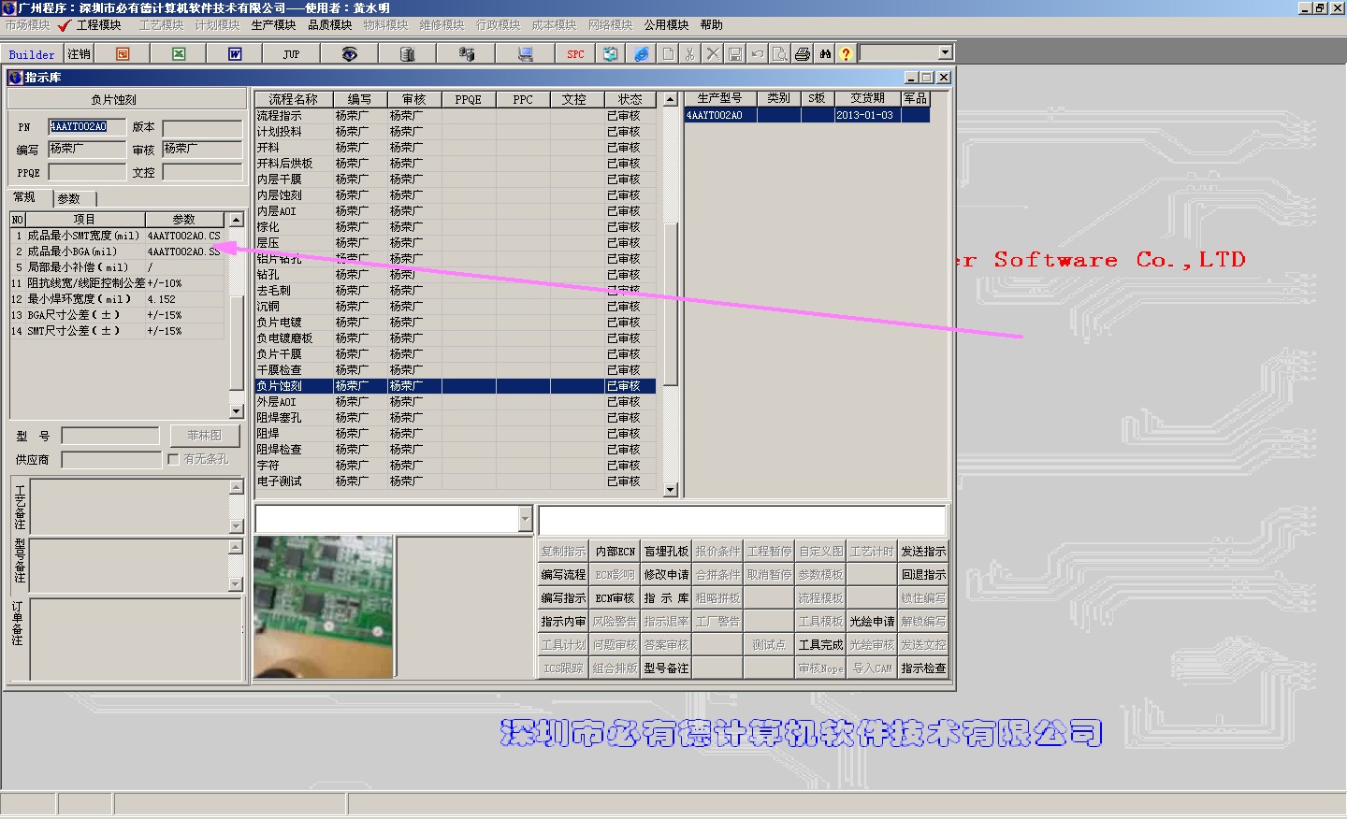Click the 菲林图 button
The height and width of the screenshot is (819, 1347).
click(x=204, y=435)
